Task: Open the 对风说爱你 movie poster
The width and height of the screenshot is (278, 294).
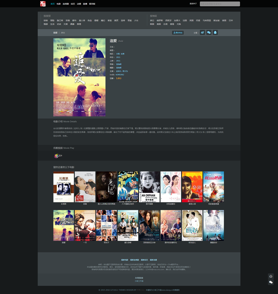Action: (x=171, y=187)
